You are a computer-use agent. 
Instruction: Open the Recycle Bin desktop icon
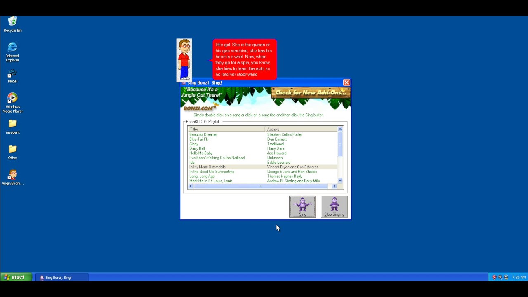tap(12, 24)
